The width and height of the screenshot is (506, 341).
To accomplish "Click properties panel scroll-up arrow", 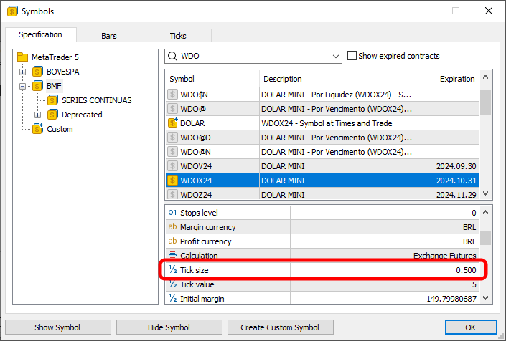I will (x=485, y=213).
